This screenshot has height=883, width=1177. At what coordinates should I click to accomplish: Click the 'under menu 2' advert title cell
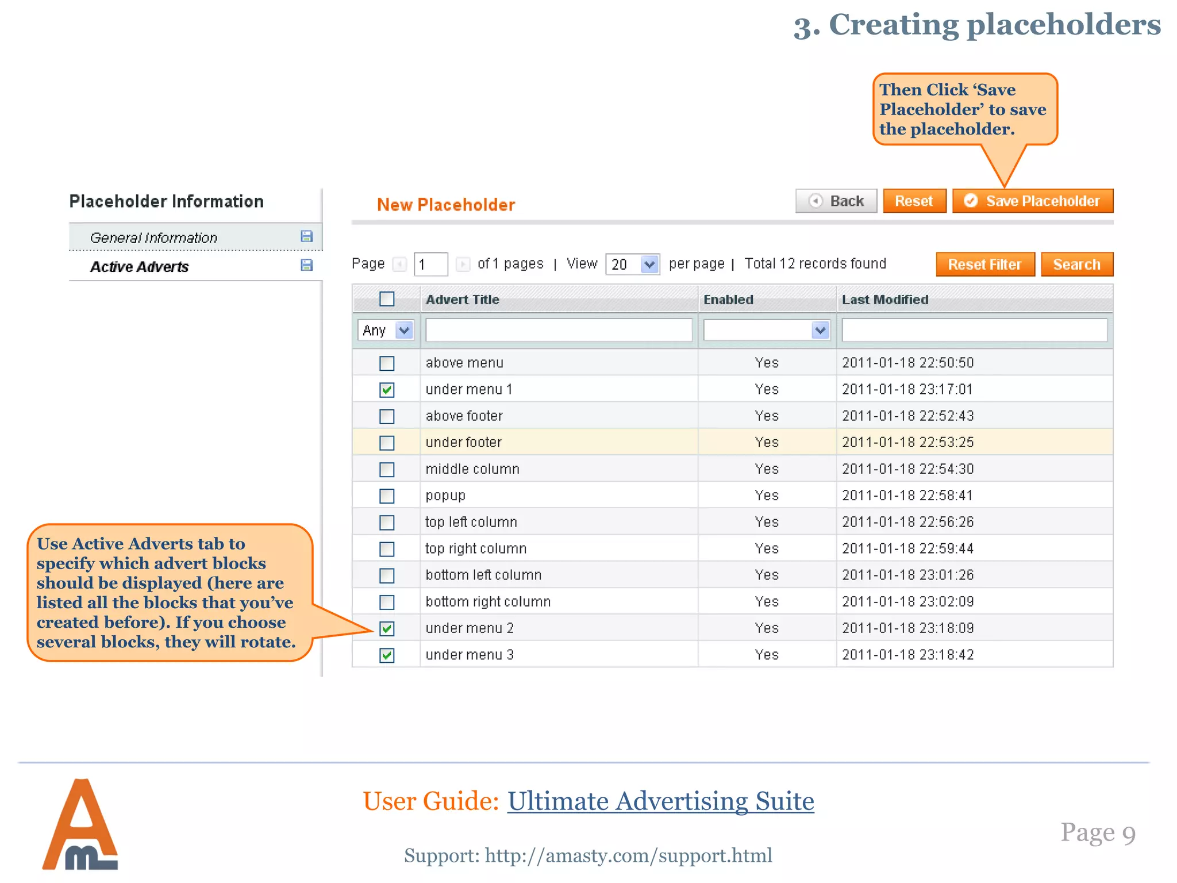(559, 628)
